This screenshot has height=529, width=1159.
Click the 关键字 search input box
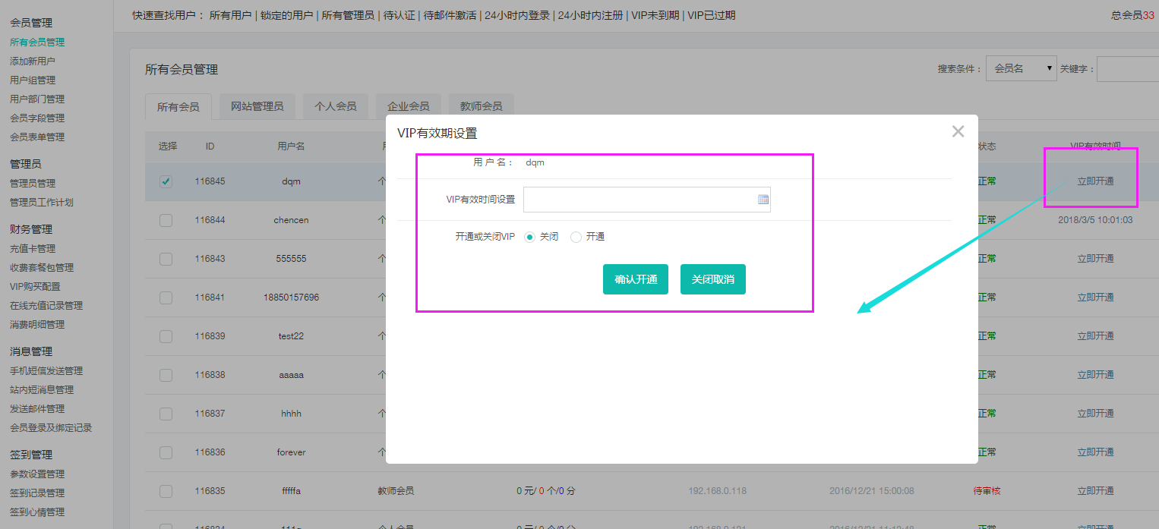(x=1127, y=68)
